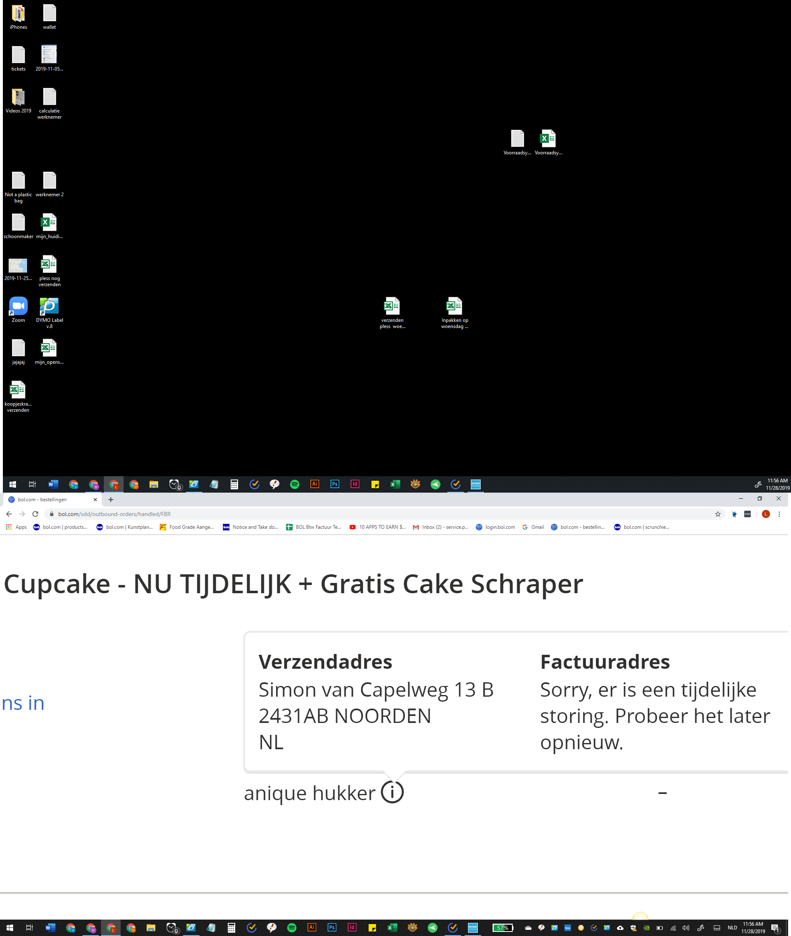791x936 pixels.
Task: Open InDesign from the upper monitor's taskbar
Action: pos(355,484)
